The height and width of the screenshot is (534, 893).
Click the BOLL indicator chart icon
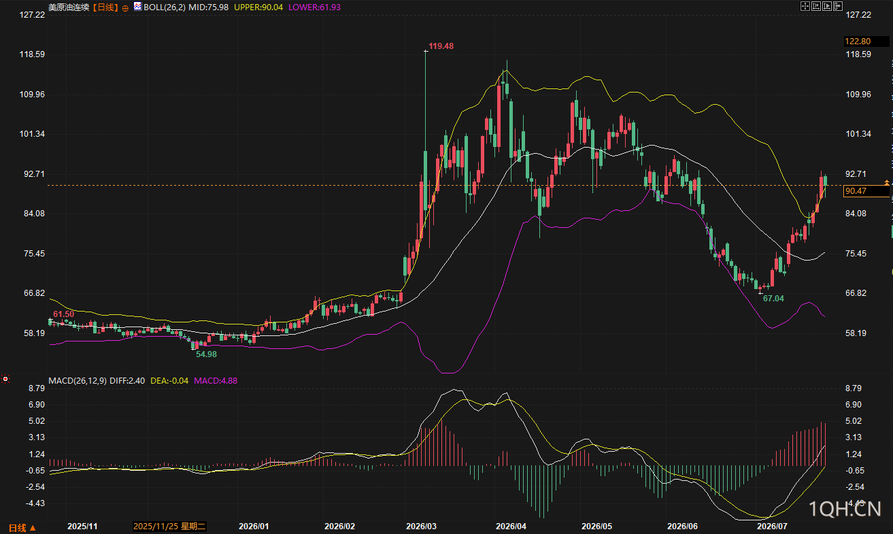(137, 7)
